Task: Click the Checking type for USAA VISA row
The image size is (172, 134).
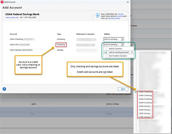Action: point(61,45)
